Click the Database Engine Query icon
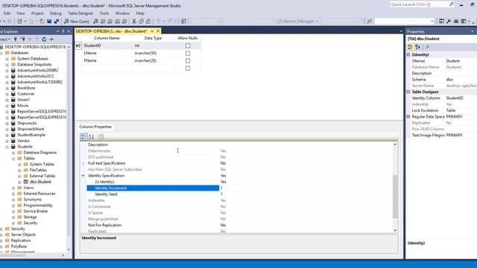Image resolution: width=477 pixels, height=268 pixels. [96, 22]
